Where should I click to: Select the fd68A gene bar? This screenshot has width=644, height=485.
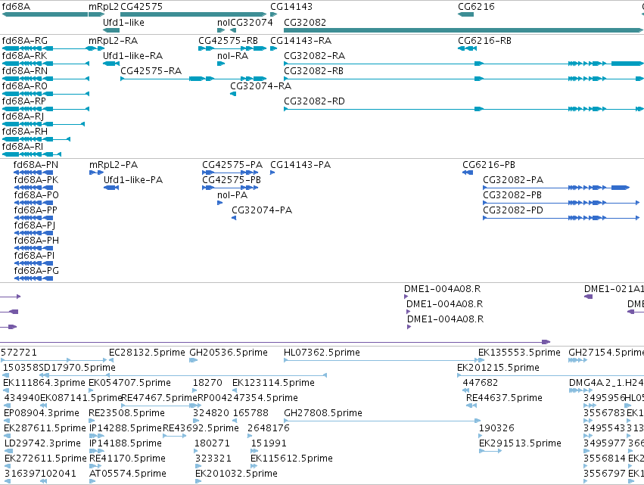click(45, 14)
